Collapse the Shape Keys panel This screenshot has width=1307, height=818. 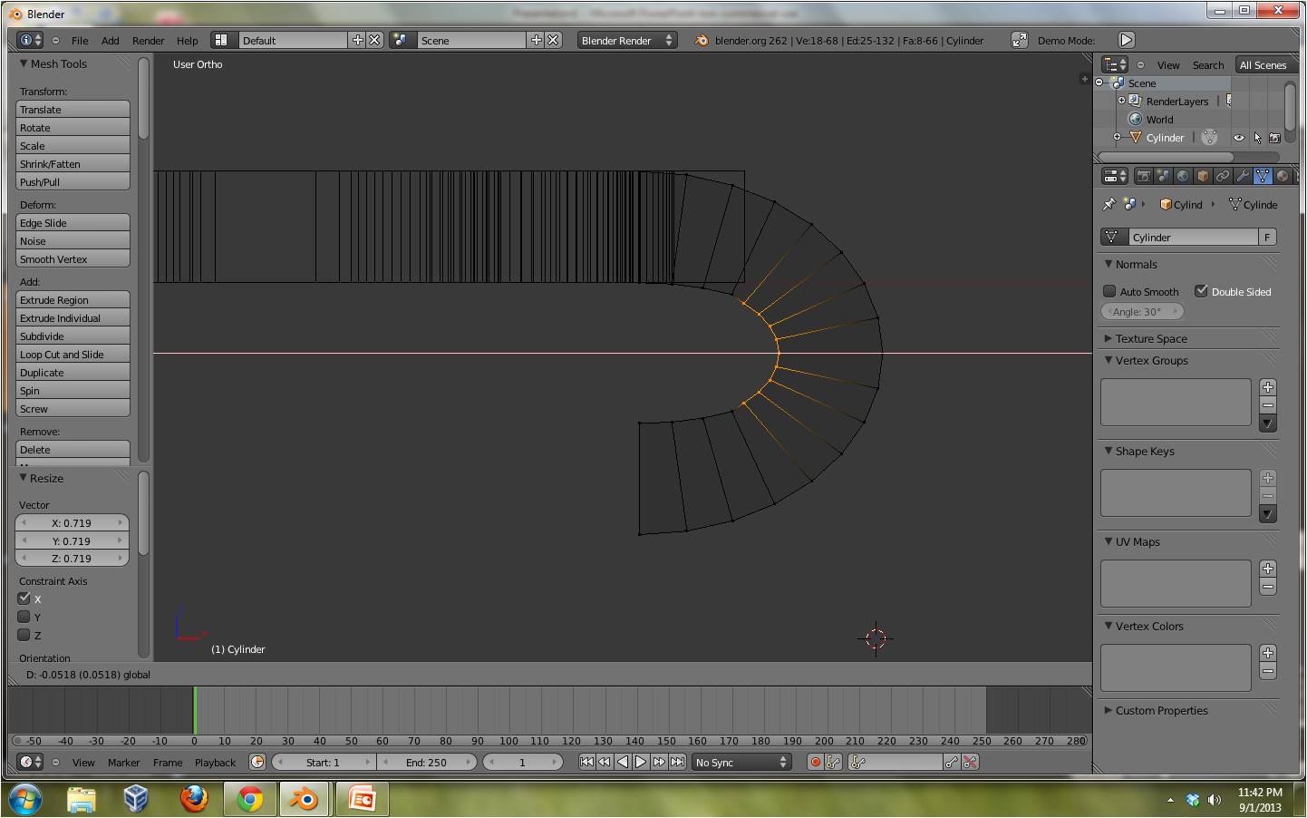tap(1109, 451)
